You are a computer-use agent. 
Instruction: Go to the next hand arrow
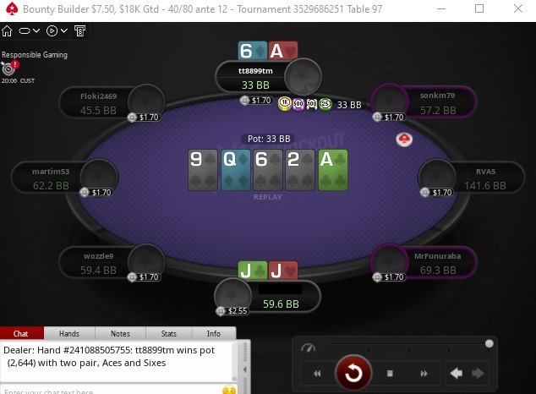(478, 374)
